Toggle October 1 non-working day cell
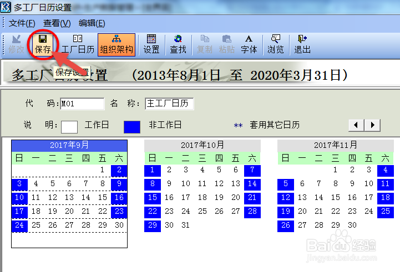This screenshot has height=272, width=400. point(153,171)
